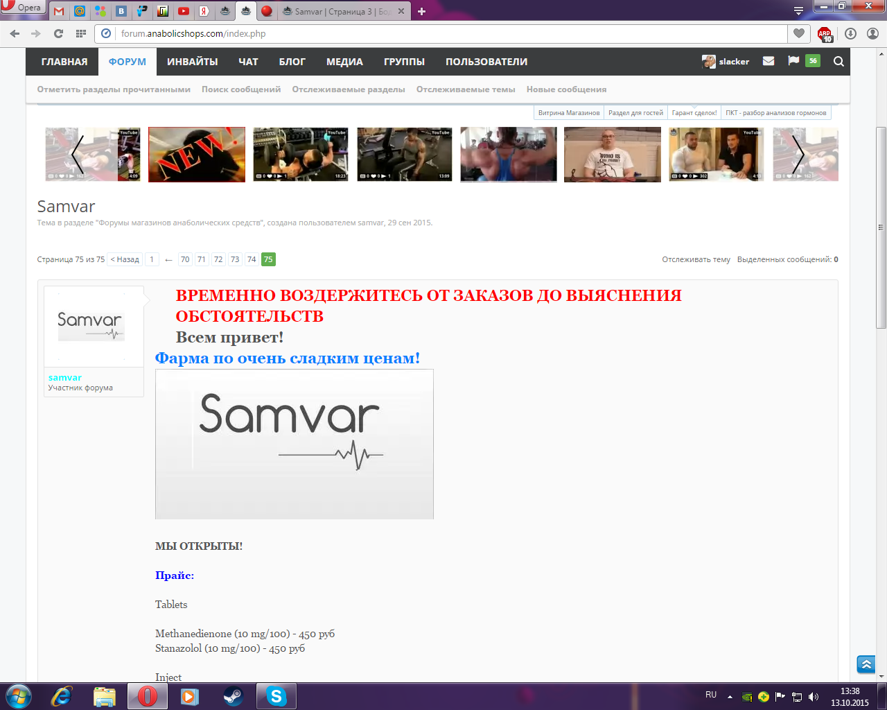
Task: Click 'Отметить разделы прочитанными'
Action: (114, 89)
